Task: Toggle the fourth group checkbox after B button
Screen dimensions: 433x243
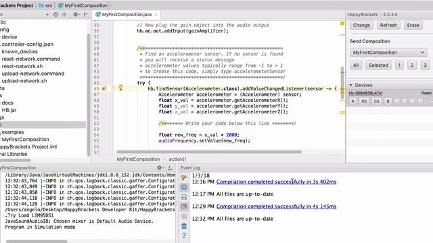Action: coord(420,101)
